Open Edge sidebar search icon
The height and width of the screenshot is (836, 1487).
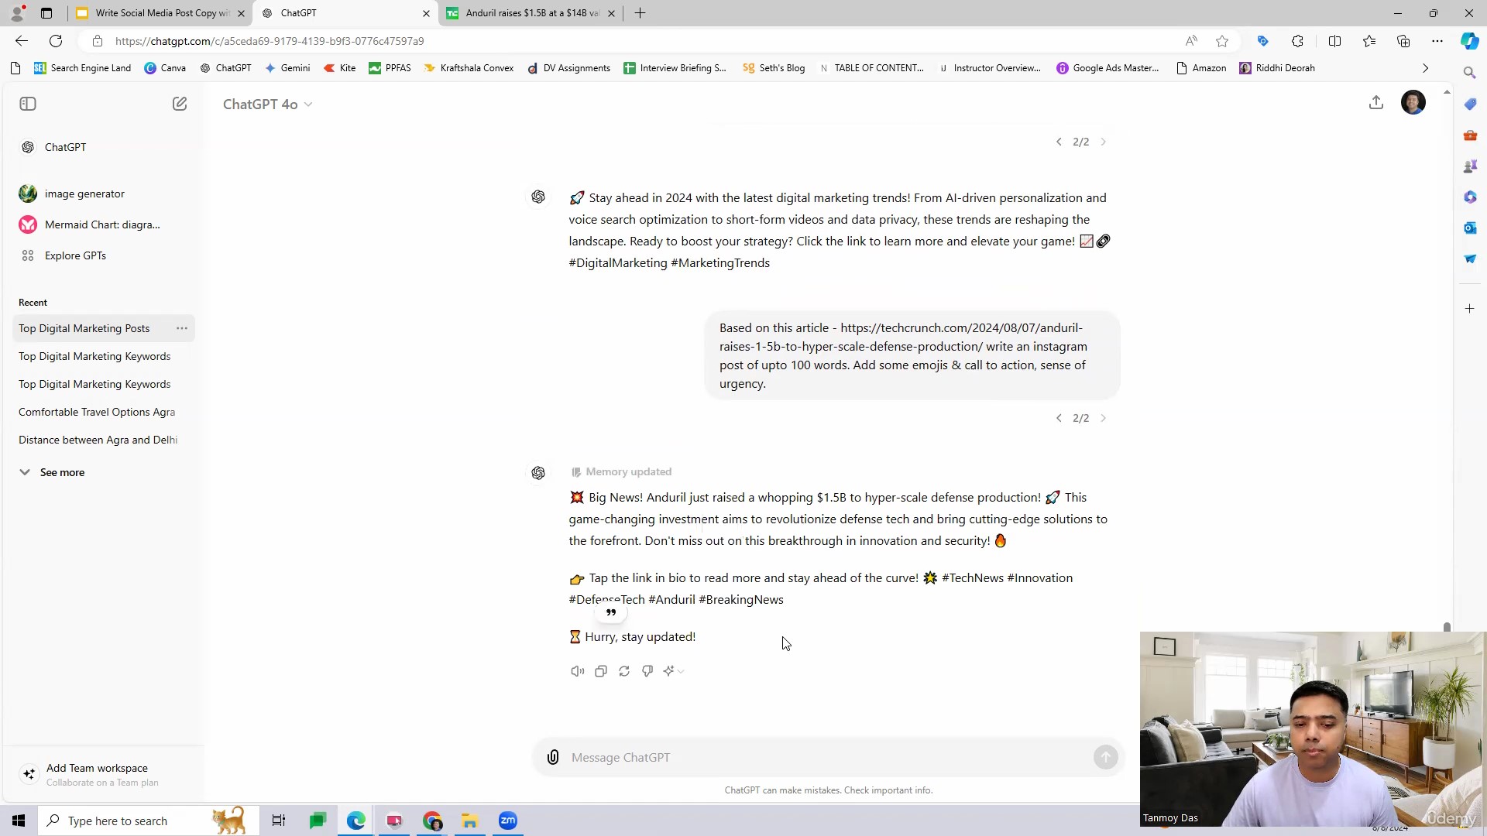pyautogui.click(x=1470, y=73)
